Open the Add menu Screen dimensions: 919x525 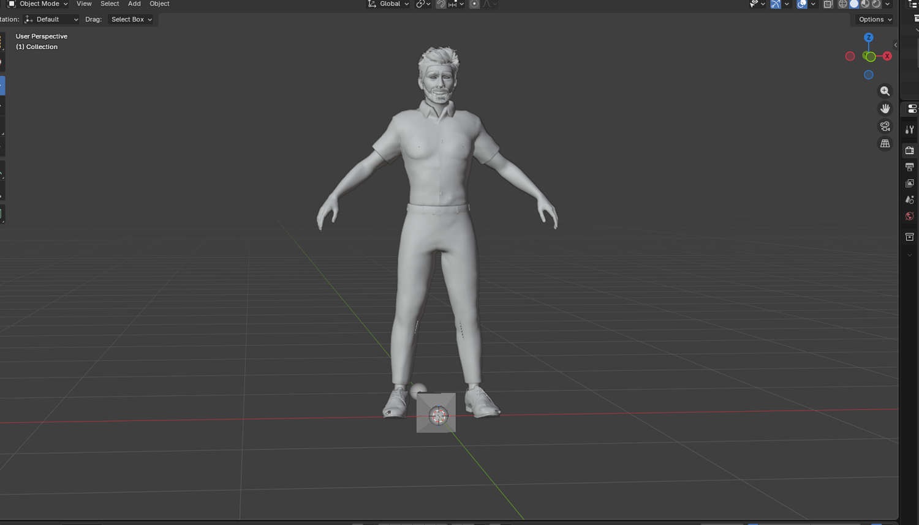(x=134, y=4)
